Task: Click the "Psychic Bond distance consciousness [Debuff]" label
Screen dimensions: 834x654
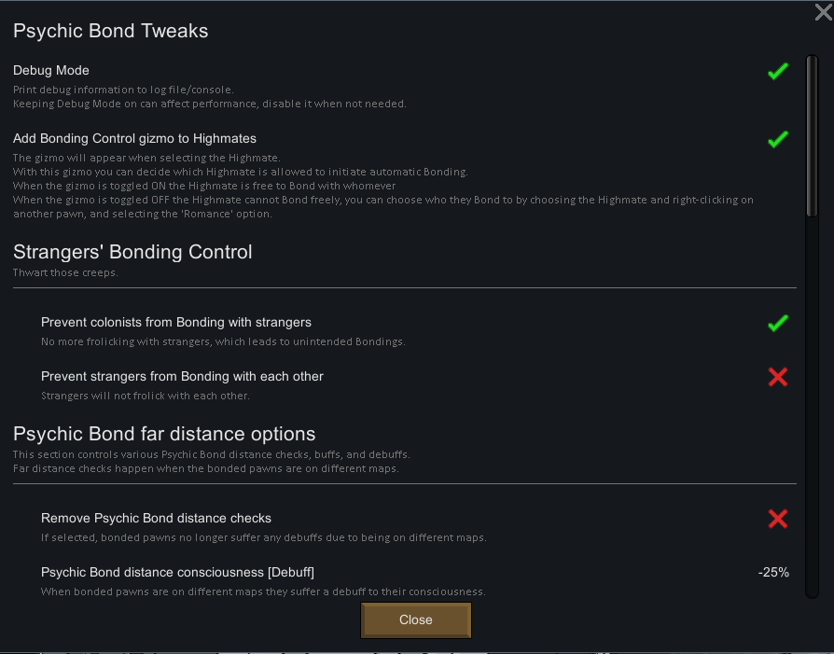Action: pyautogui.click(x=177, y=572)
